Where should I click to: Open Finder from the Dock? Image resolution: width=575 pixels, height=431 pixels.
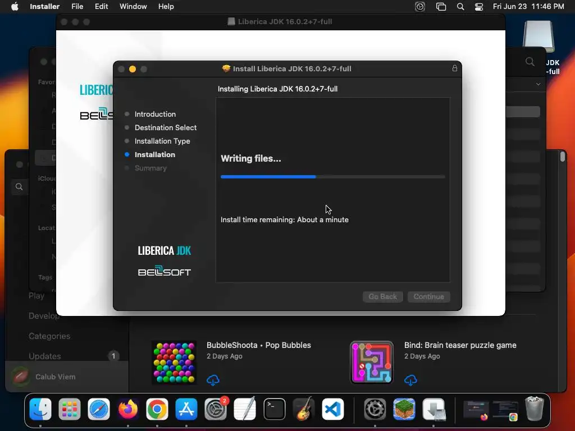click(x=40, y=409)
